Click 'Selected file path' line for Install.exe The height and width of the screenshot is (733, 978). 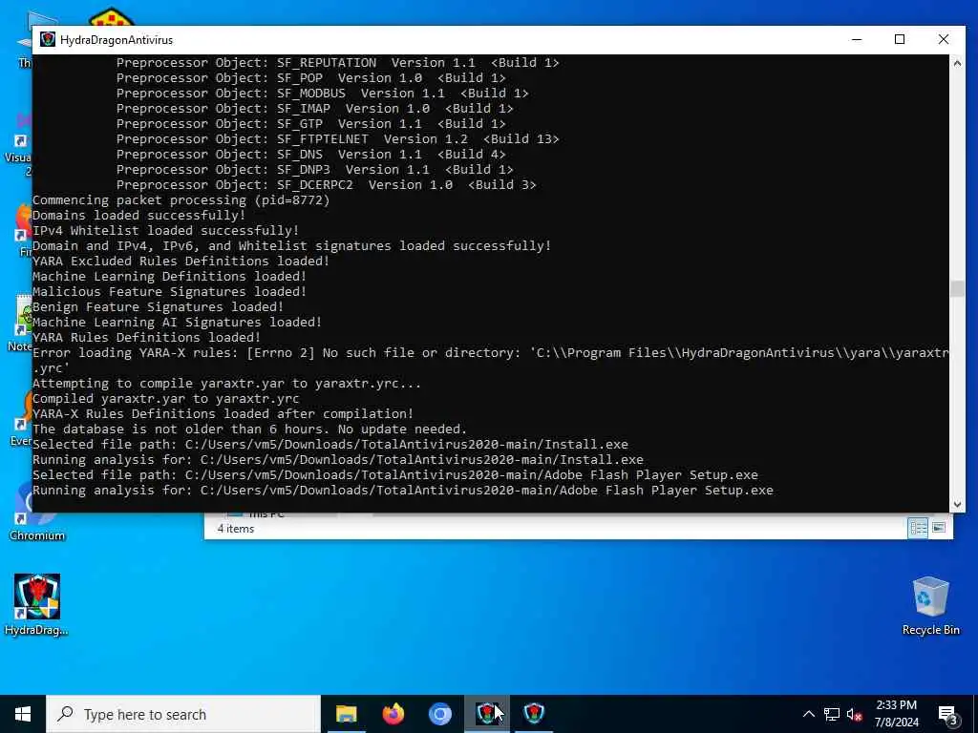coord(330,445)
